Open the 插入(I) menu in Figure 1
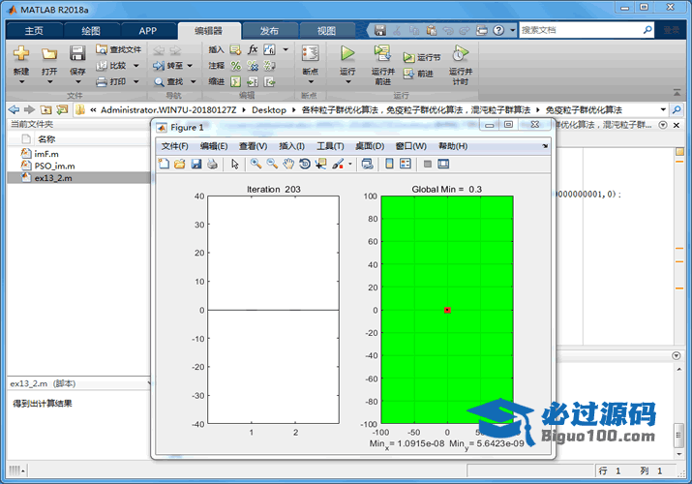 pos(291,146)
